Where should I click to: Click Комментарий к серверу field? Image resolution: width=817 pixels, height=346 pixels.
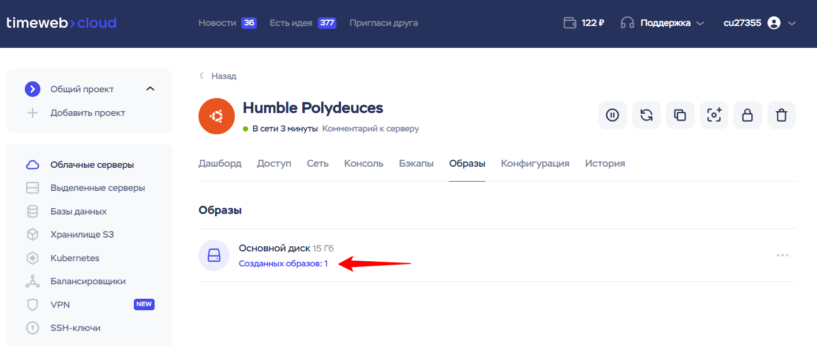[370, 129]
